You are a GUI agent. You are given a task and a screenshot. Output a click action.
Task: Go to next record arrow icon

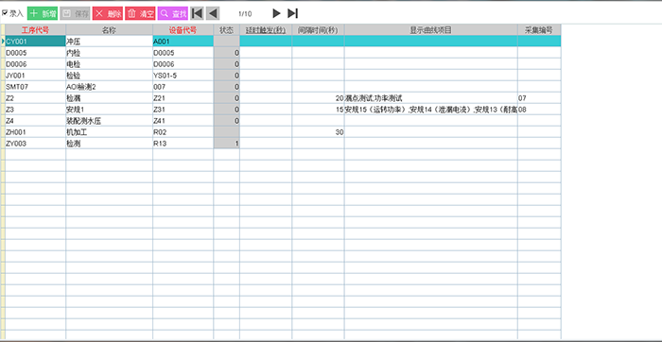(x=276, y=13)
